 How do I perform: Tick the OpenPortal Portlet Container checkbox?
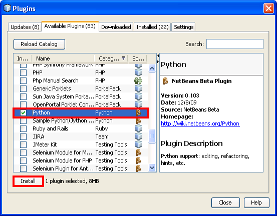(x=23, y=104)
